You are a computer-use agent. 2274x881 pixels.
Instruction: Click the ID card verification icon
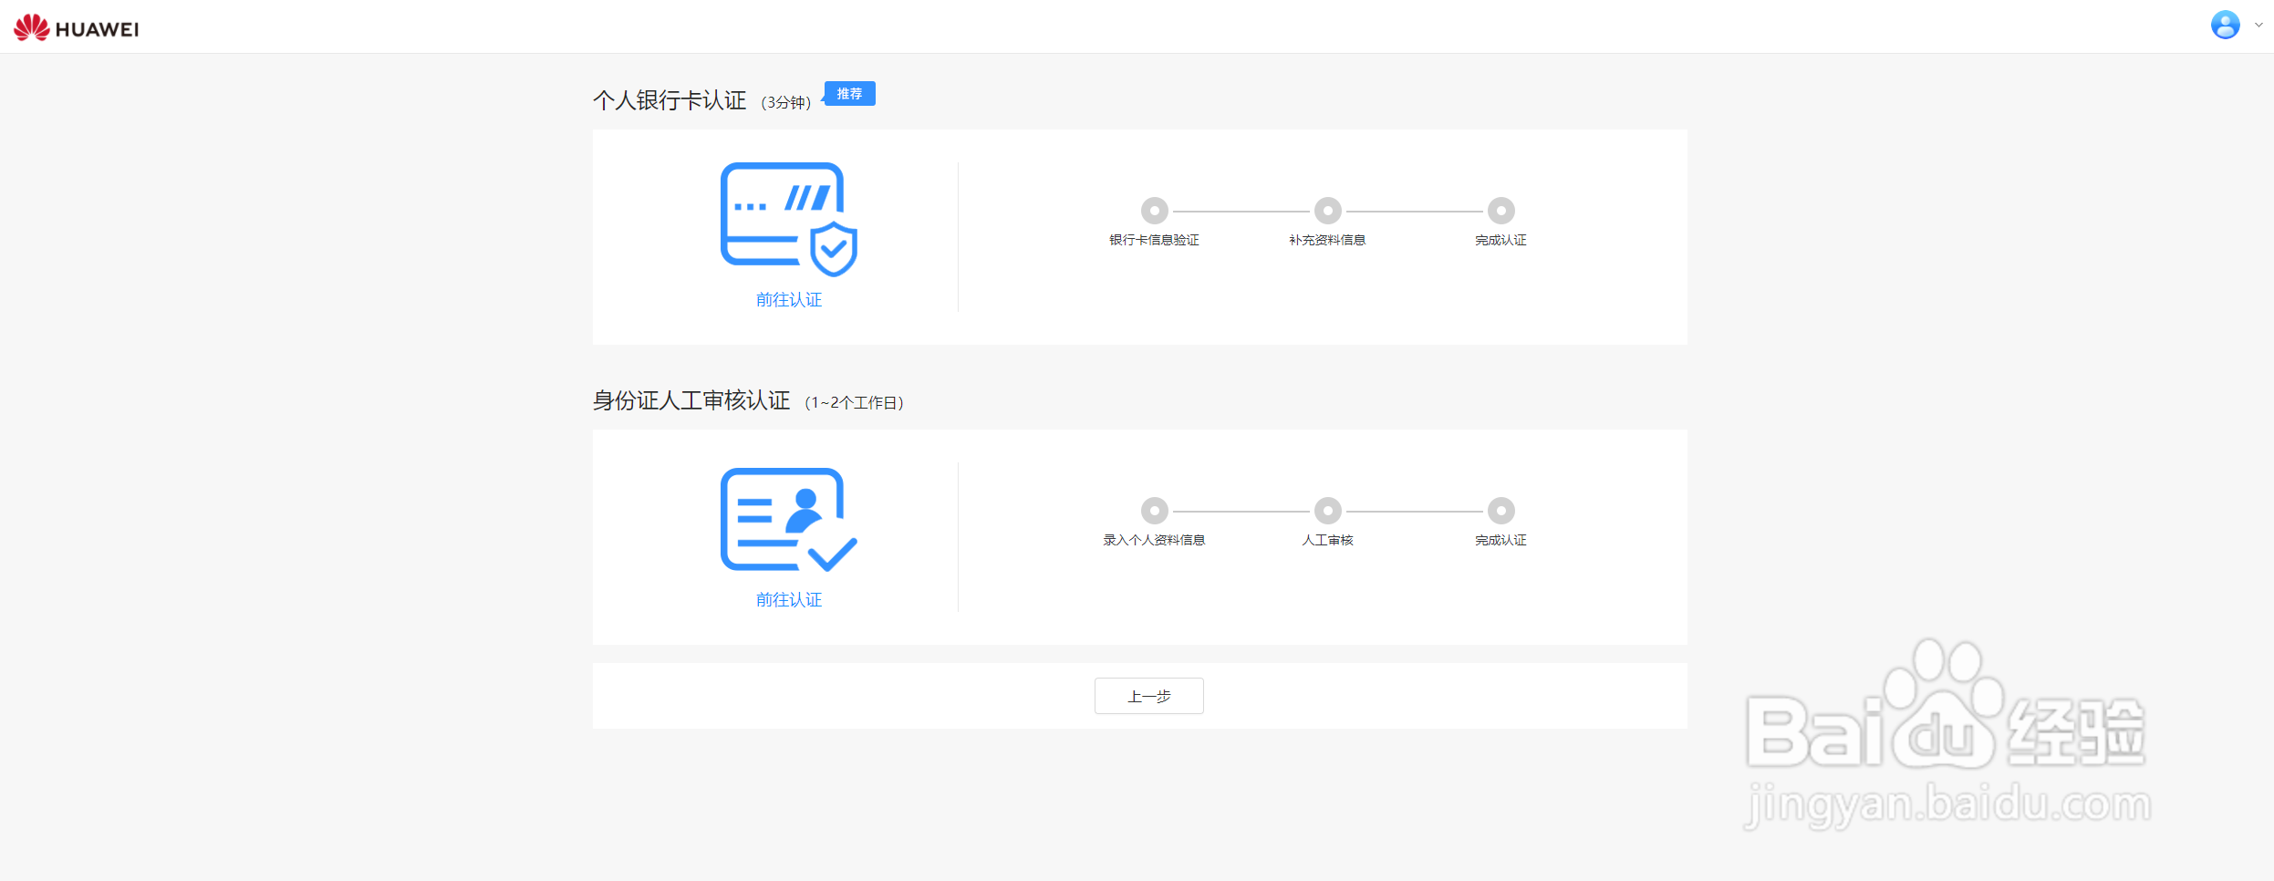click(790, 518)
